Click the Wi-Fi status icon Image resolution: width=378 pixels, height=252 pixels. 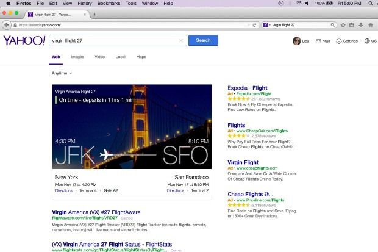tap(299, 4)
